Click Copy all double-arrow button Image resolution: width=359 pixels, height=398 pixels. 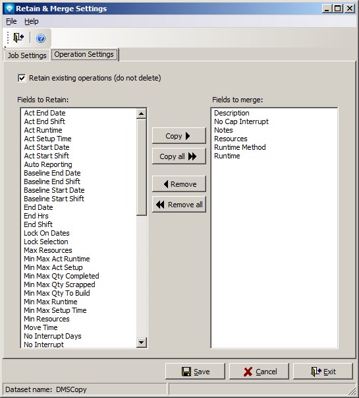[x=179, y=156]
